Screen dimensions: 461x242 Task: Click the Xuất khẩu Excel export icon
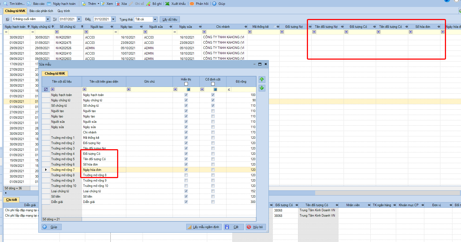tap(167, 4)
